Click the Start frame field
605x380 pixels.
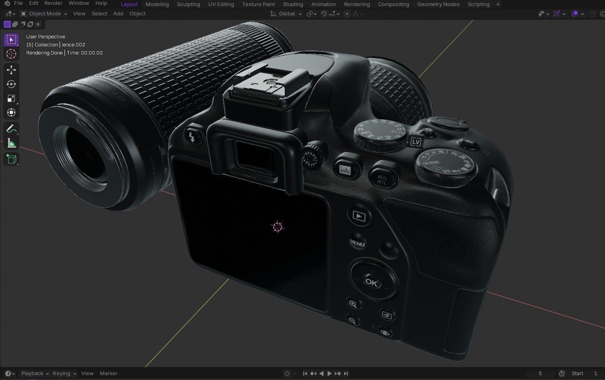[584, 374]
